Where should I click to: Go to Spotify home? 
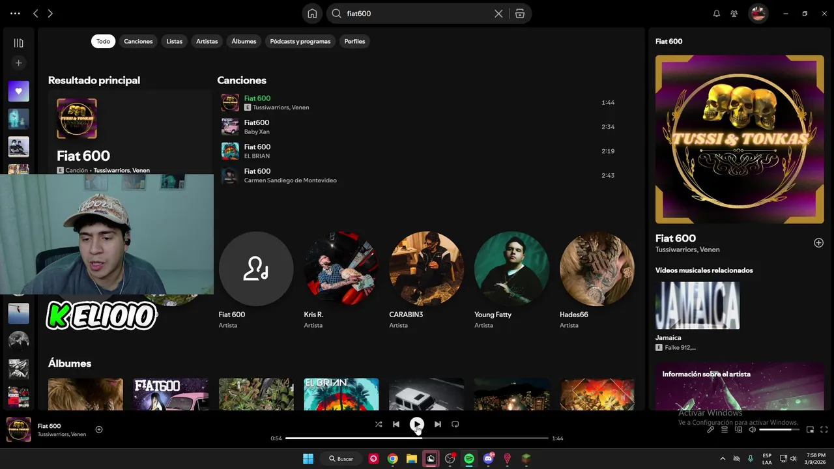coord(312,13)
